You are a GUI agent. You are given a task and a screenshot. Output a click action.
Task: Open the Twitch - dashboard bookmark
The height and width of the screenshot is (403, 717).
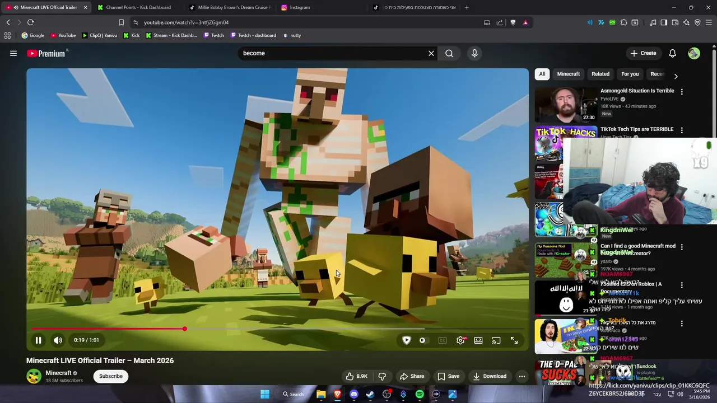tap(253, 35)
